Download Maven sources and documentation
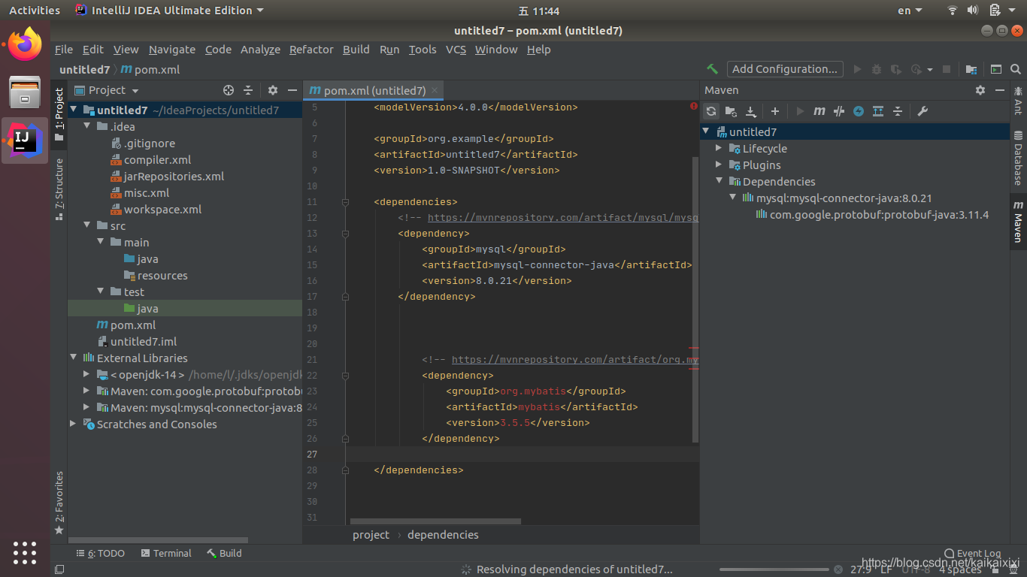This screenshot has width=1027, height=577. click(750, 111)
